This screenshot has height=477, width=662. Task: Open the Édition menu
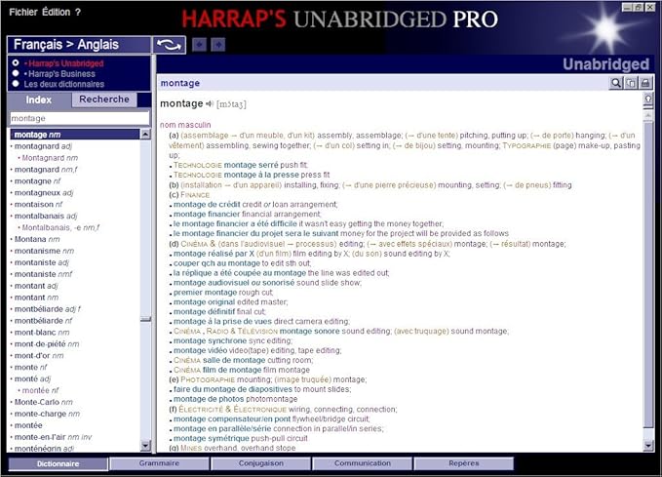(56, 13)
